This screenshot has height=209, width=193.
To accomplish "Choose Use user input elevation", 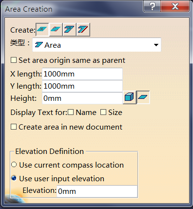I will tap(14, 178).
